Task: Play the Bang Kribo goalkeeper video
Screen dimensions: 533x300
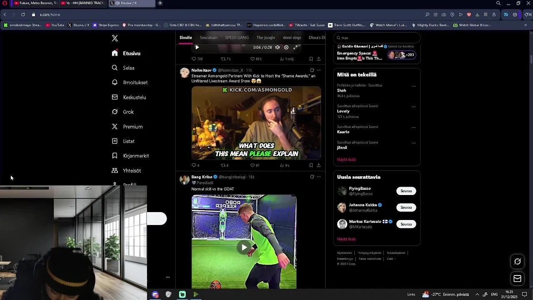Action: 244,247
